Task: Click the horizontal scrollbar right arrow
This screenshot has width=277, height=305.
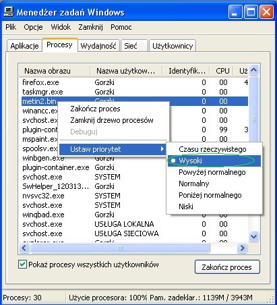Action: (x=242, y=248)
